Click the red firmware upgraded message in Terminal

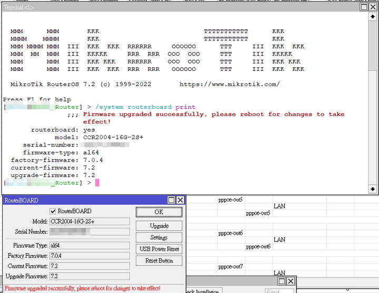coord(214,118)
